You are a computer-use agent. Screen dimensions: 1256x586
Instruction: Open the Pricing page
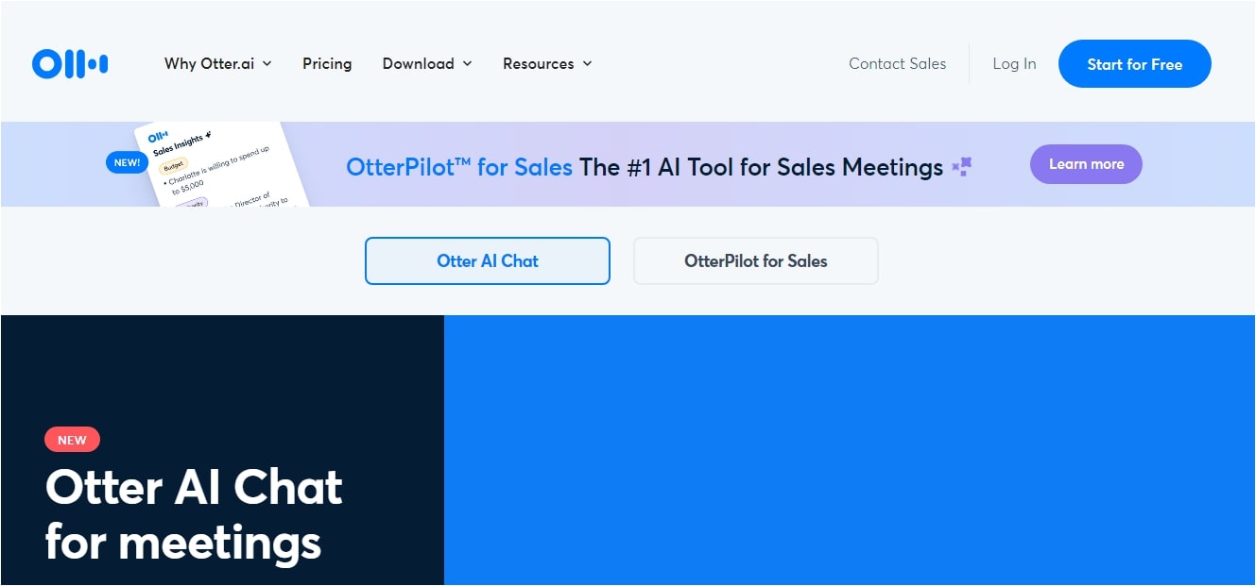click(327, 64)
